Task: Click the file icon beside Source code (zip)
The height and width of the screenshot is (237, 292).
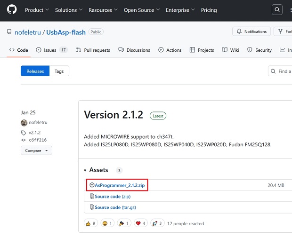Action: (x=92, y=196)
